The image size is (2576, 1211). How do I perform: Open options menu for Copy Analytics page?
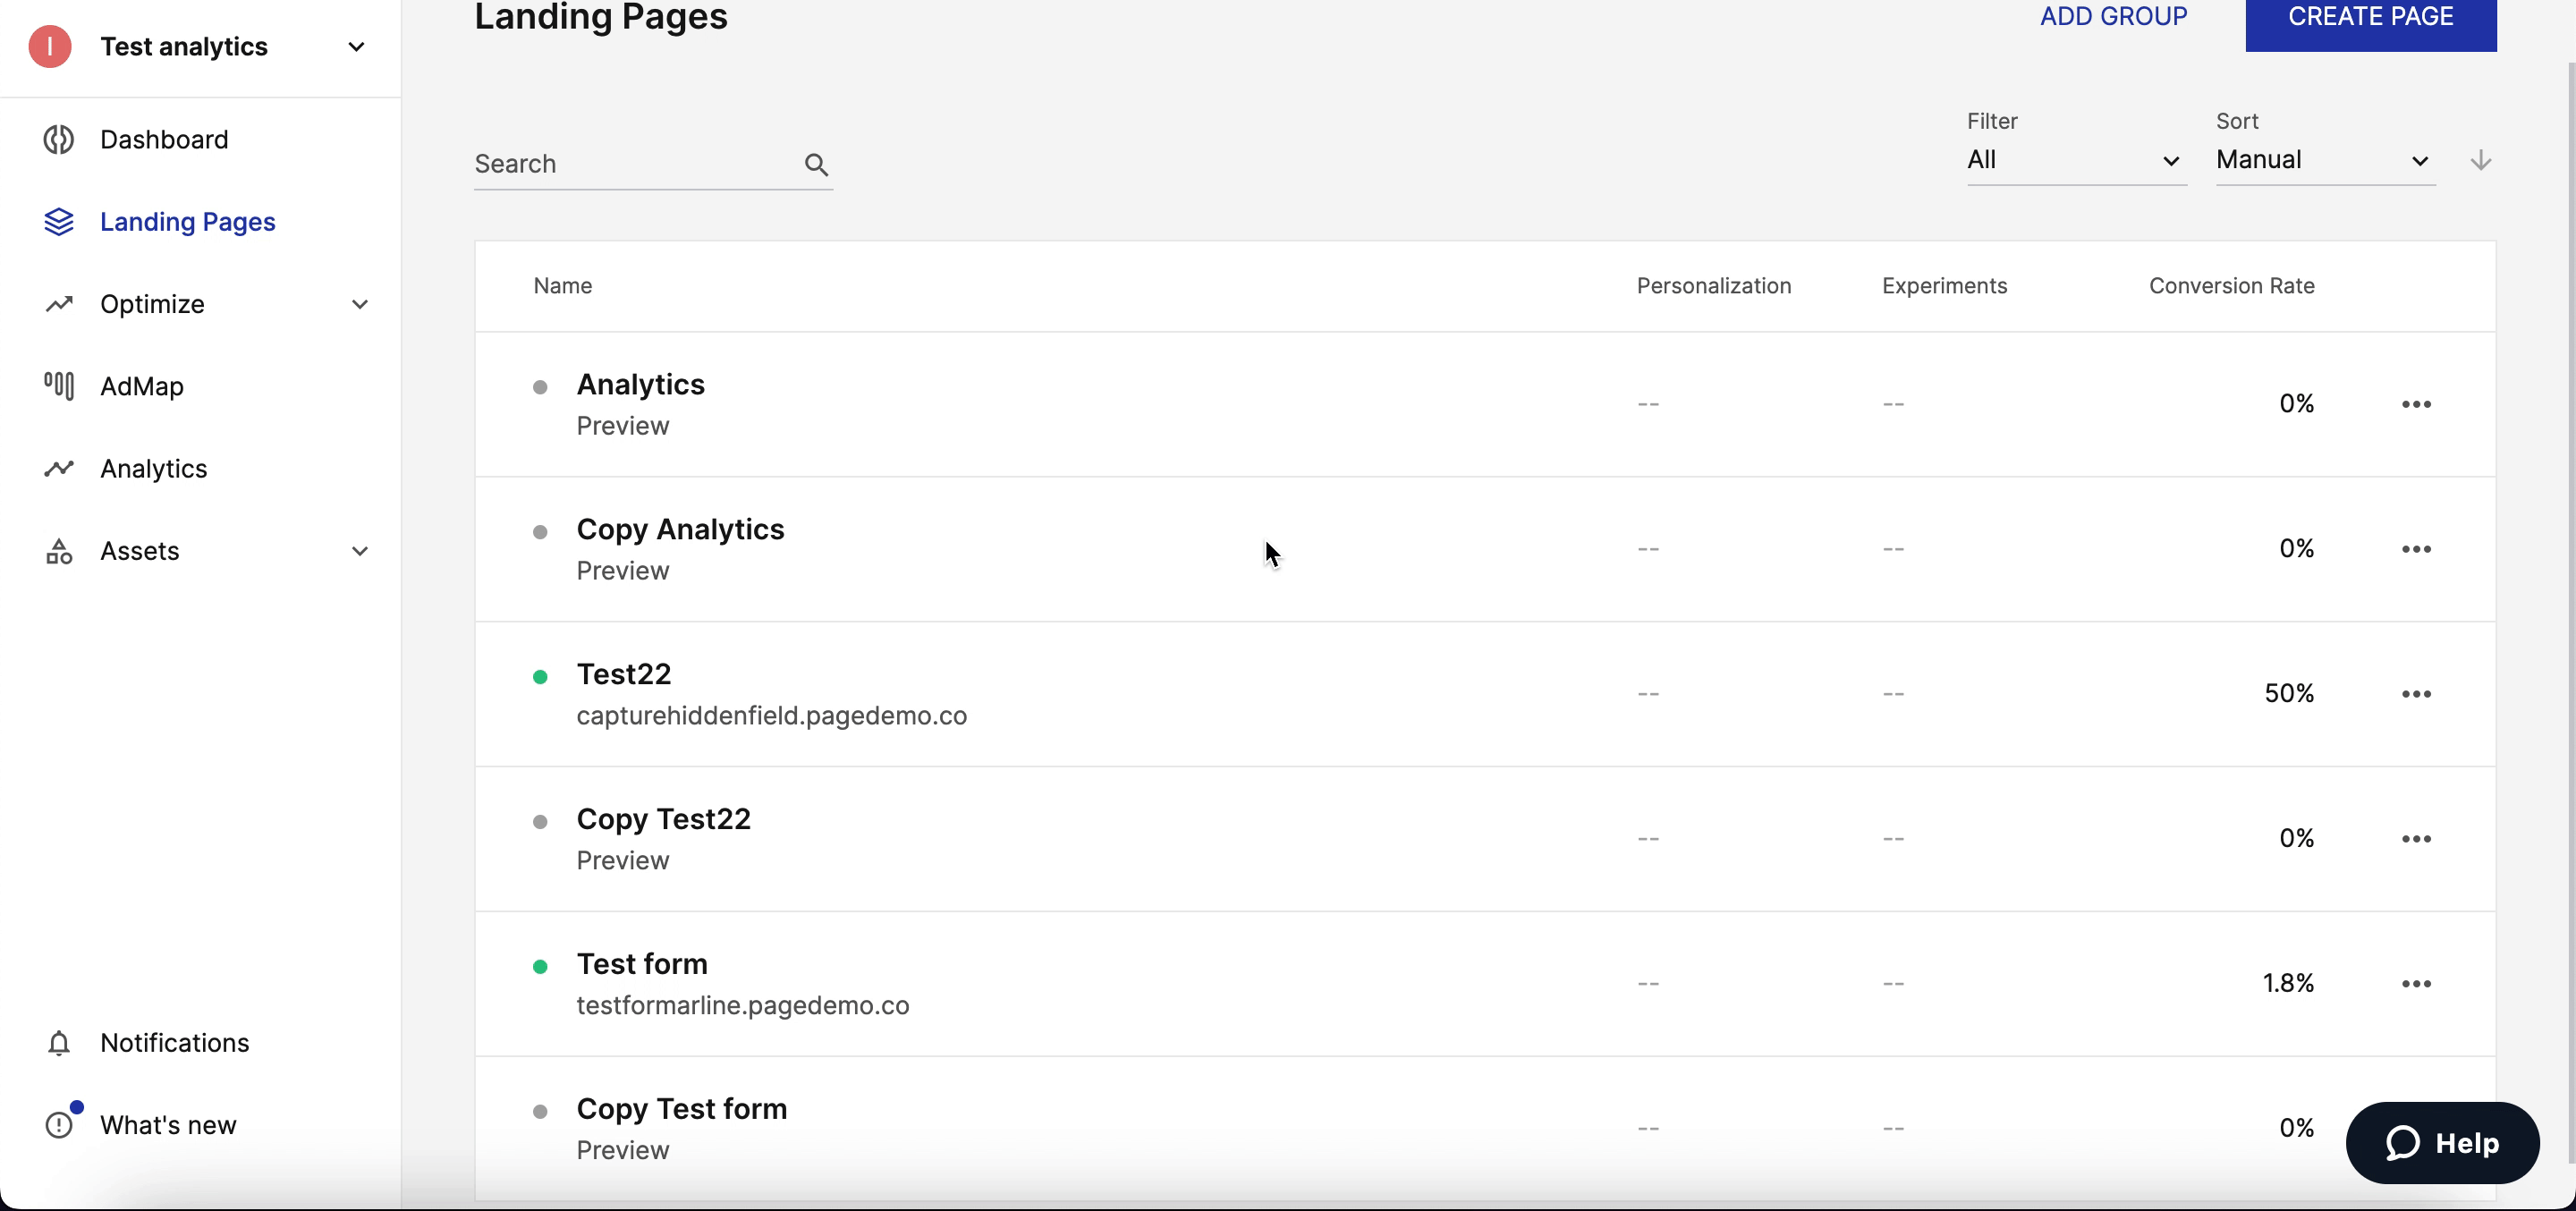(2415, 547)
